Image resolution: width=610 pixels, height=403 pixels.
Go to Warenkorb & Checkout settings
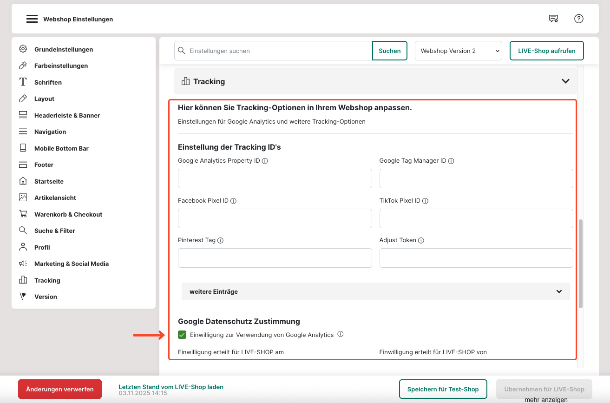[x=68, y=214]
